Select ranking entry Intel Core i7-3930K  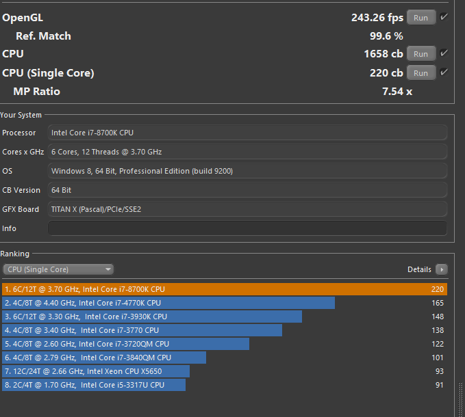coord(225,317)
